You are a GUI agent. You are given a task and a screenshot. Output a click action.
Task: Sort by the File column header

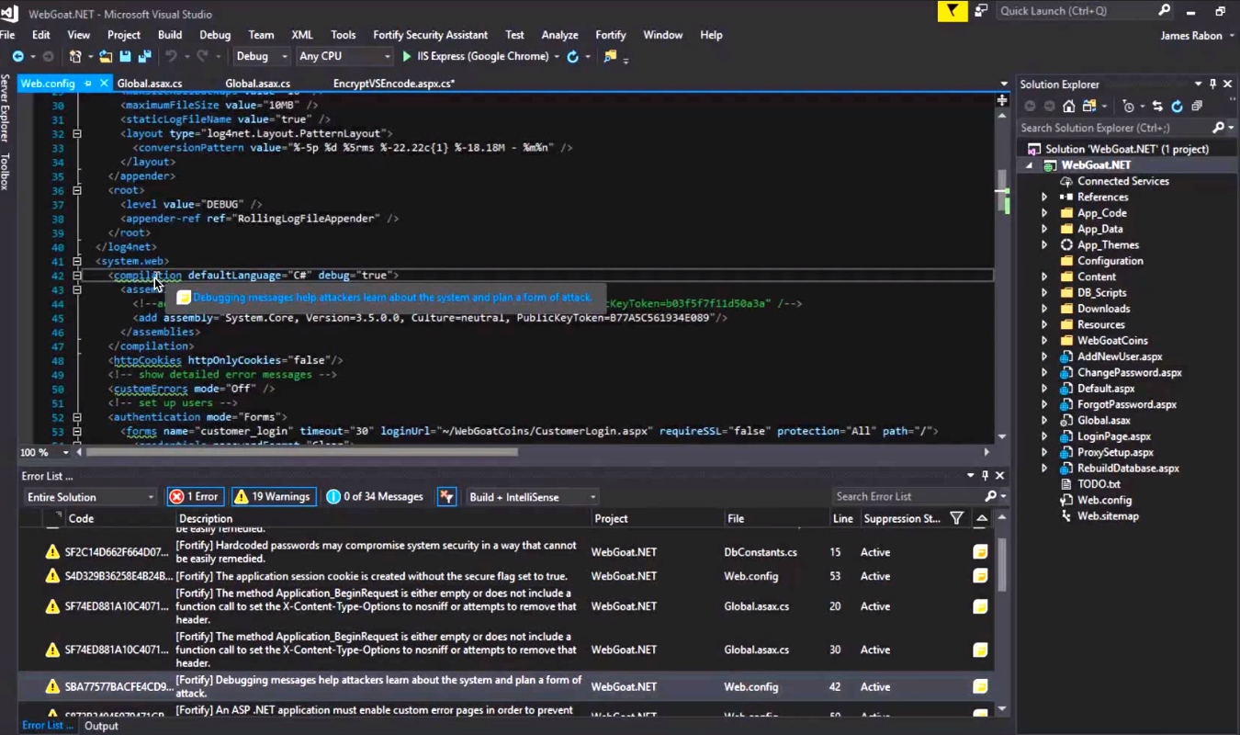[736, 518]
